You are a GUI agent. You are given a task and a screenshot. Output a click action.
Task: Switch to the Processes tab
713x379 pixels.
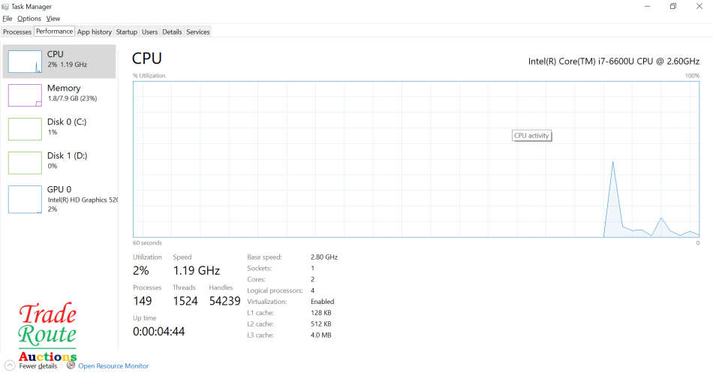(17, 32)
